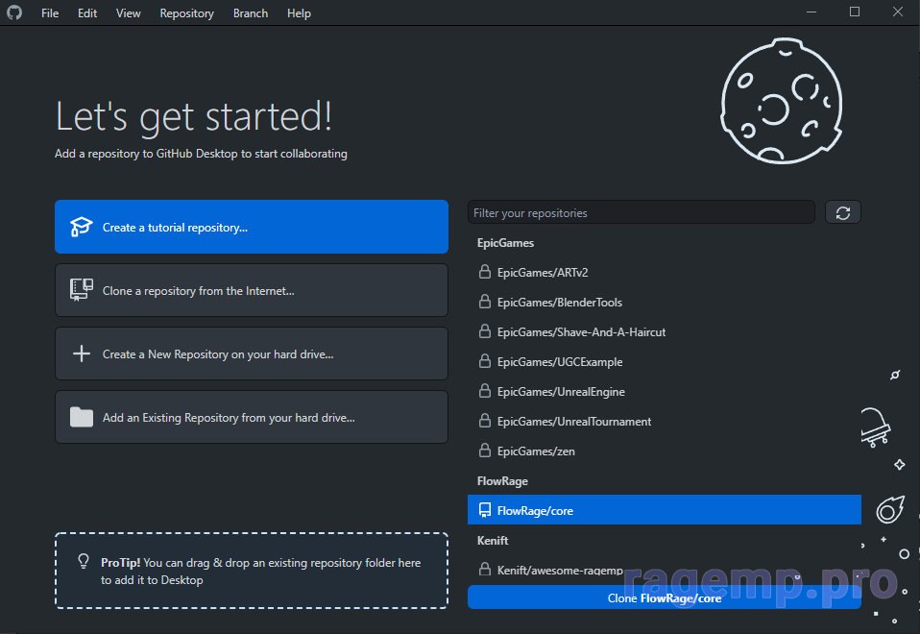Select EpicGames/BlenderTools repository
The height and width of the screenshot is (634, 920).
pyautogui.click(x=665, y=302)
